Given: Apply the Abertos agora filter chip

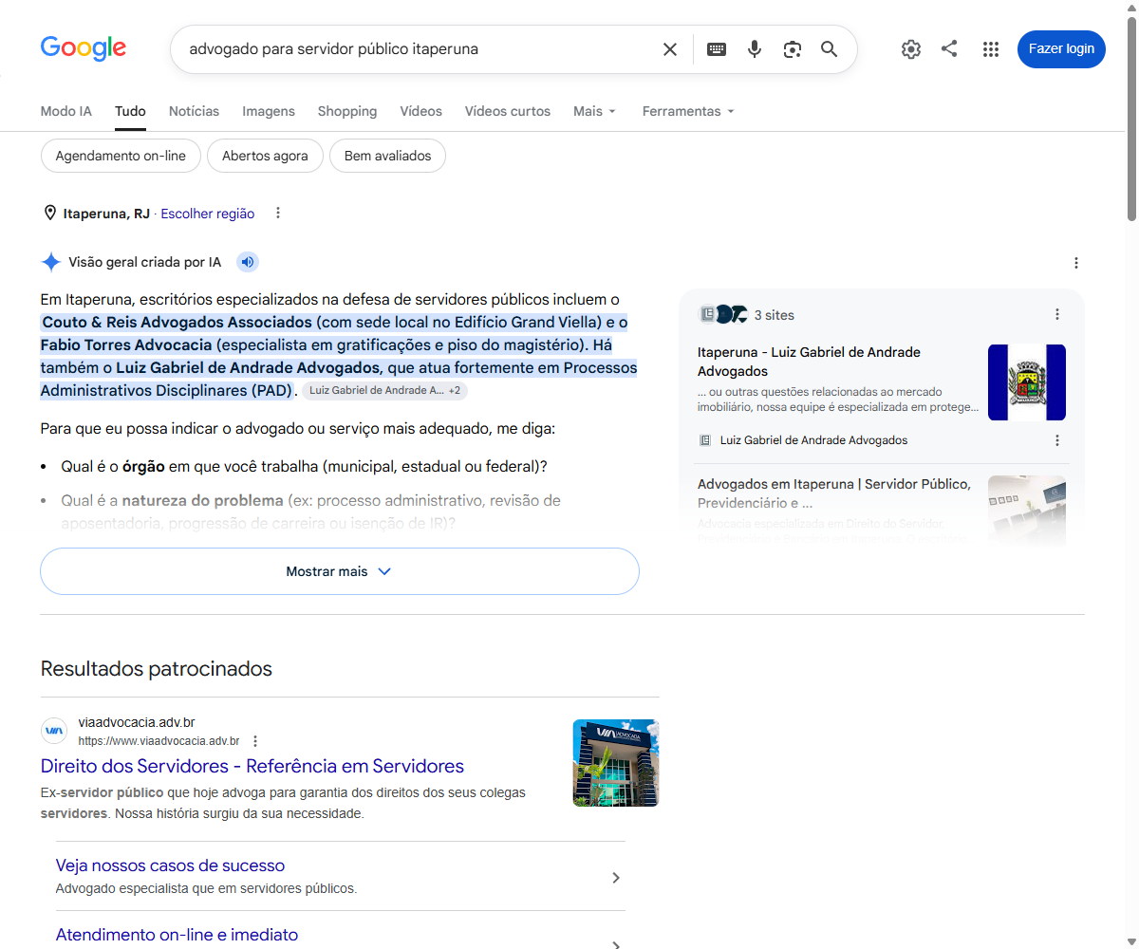Looking at the screenshot, I should 265,156.
